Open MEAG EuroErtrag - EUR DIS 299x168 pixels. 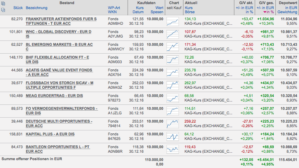pyautogui.click(x=54, y=96)
